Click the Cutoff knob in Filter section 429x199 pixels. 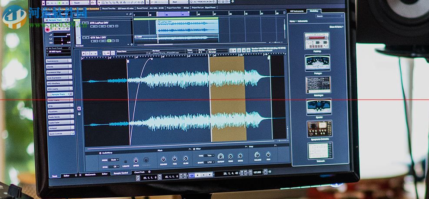pyautogui.click(x=220, y=157)
